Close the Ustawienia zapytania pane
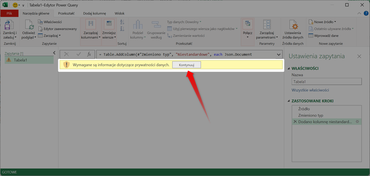 [359, 56]
